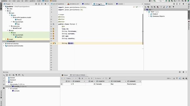Click the Group By icon in the Services toolbar
The image size is (190, 106).
[13, 75]
